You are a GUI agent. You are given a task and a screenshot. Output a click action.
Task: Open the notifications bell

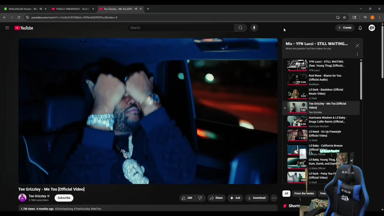pos(360,28)
